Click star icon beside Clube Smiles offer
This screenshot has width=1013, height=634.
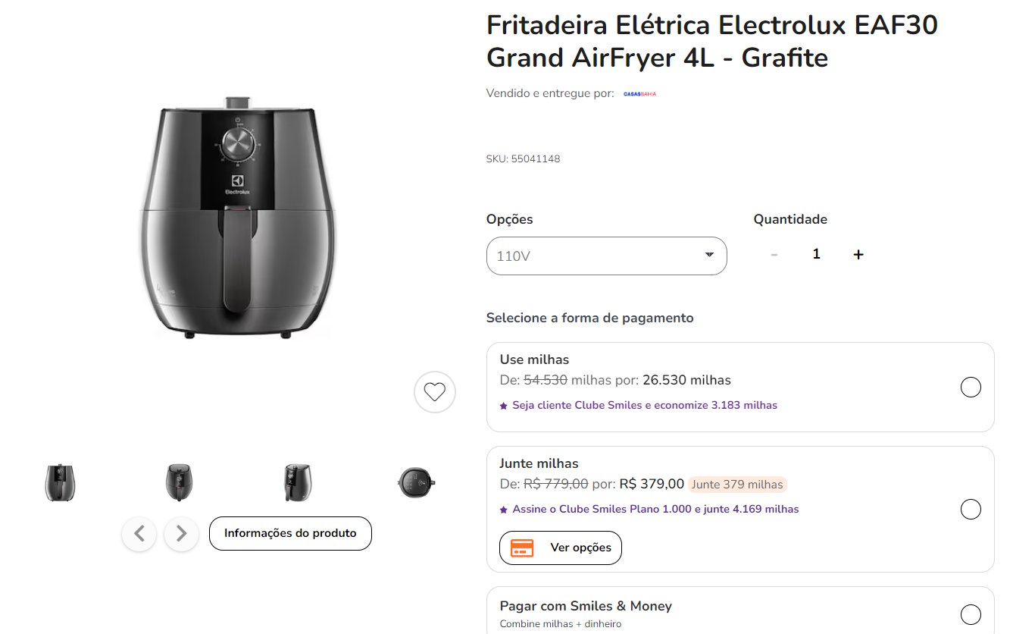click(504, 406)
